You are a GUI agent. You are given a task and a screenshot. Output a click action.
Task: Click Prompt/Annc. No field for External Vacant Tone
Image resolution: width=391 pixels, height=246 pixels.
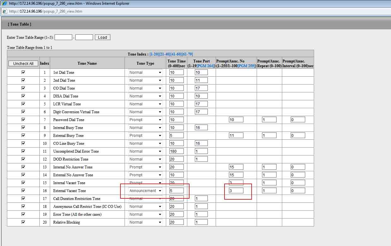pyautogui.click(x=236, y=191)
